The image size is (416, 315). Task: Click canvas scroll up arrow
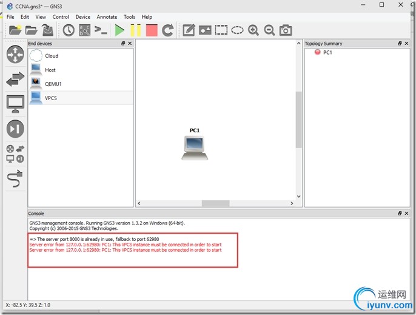click(x=299, y=43)
